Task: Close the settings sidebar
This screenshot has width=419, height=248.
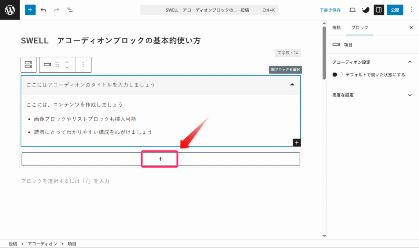Action: pos(411,27)
